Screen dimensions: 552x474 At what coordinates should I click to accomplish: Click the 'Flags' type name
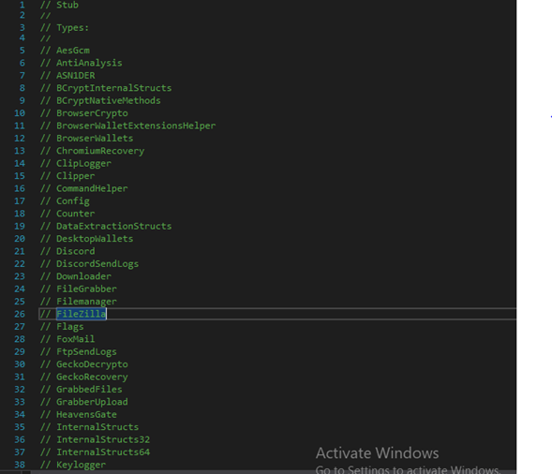point(70,327)
